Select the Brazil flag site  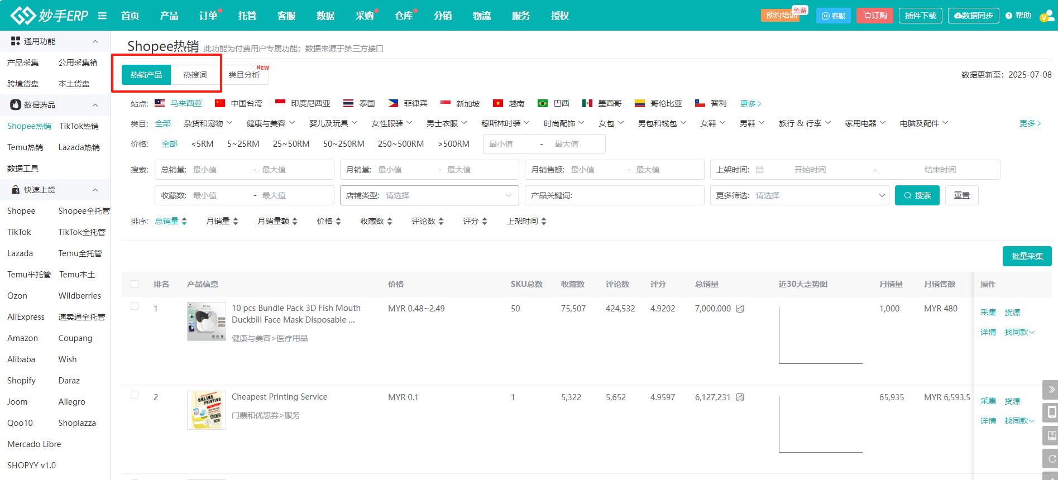click(x=543, y=103)
